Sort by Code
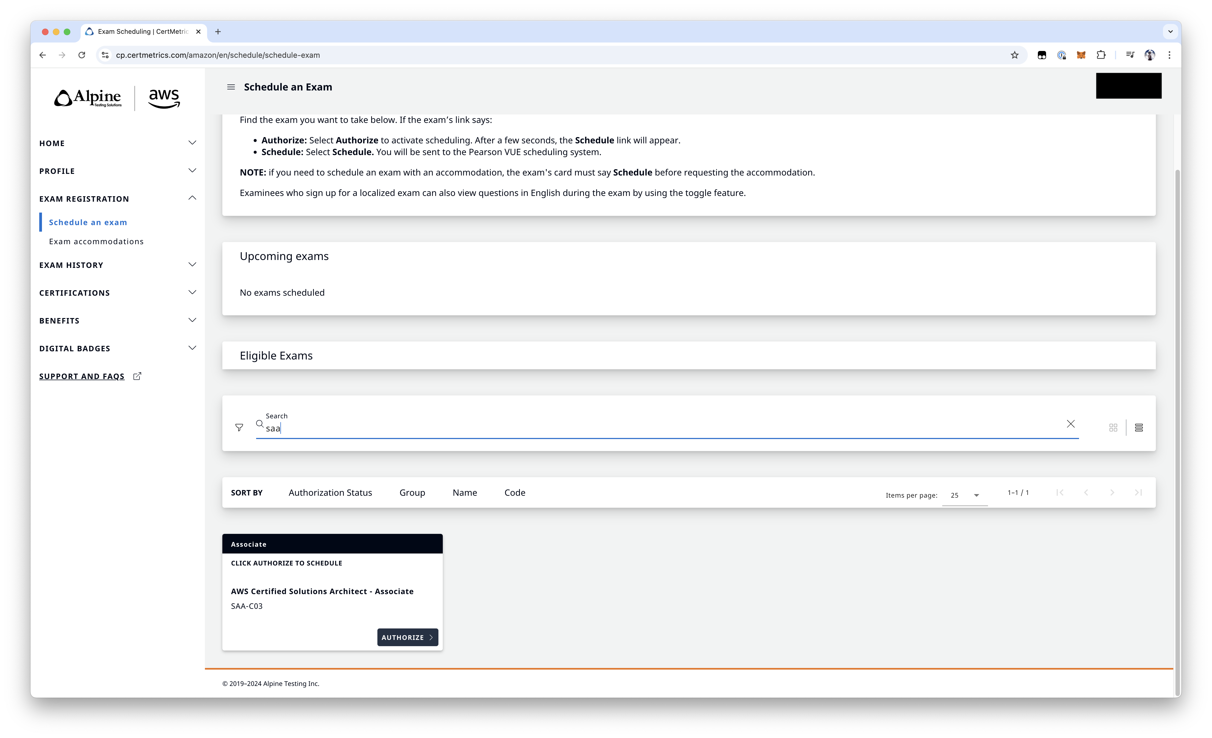1212x738 pixels. 514,492
